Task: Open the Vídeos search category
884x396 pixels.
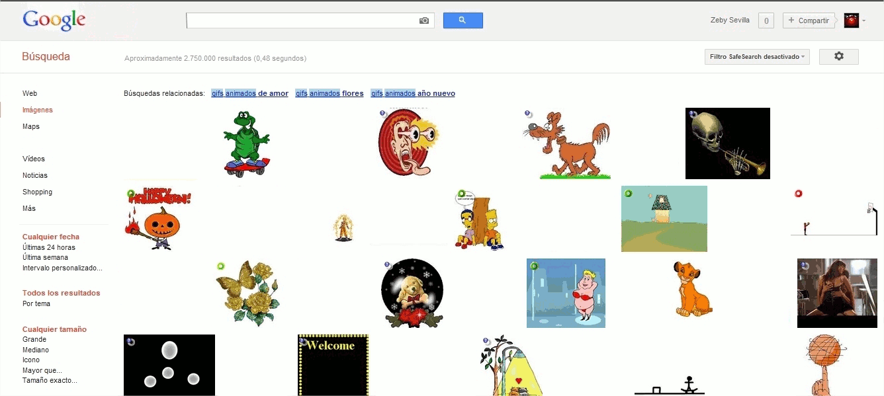Action: pos(34,159)
